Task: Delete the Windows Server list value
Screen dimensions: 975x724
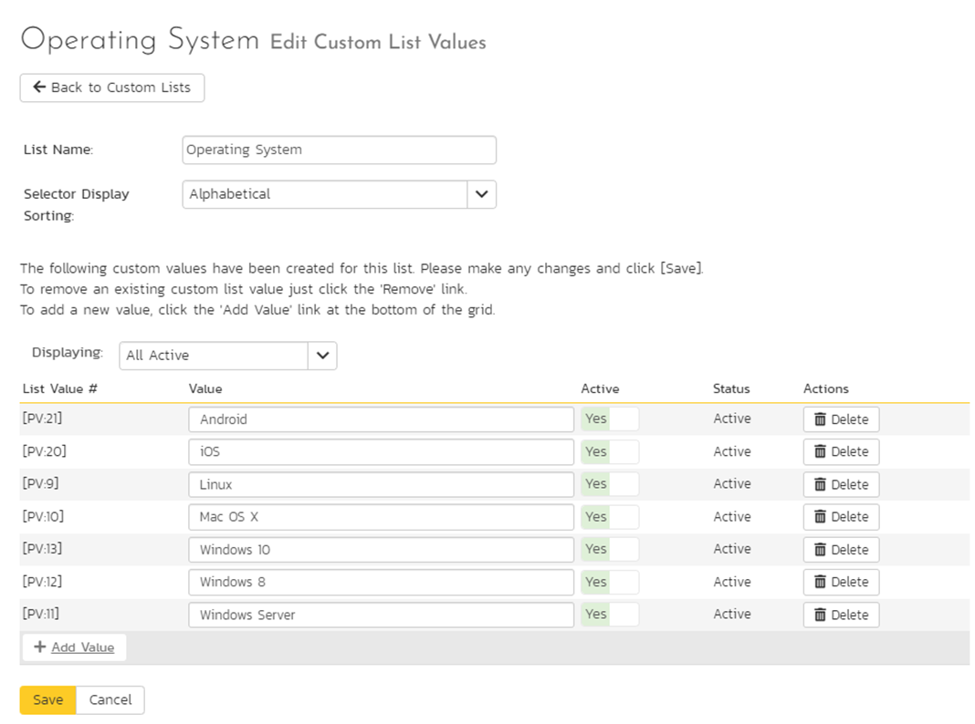Action: [841, 615]
